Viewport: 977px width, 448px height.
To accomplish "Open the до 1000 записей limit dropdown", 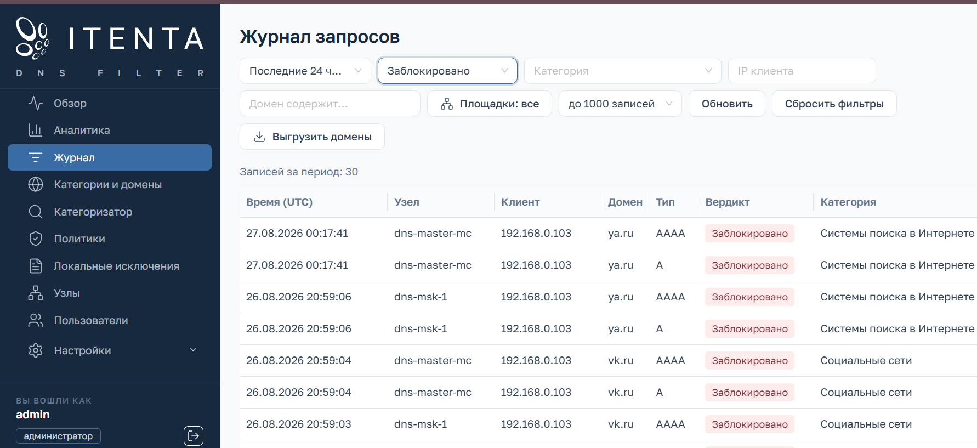I will pos(620,104).
